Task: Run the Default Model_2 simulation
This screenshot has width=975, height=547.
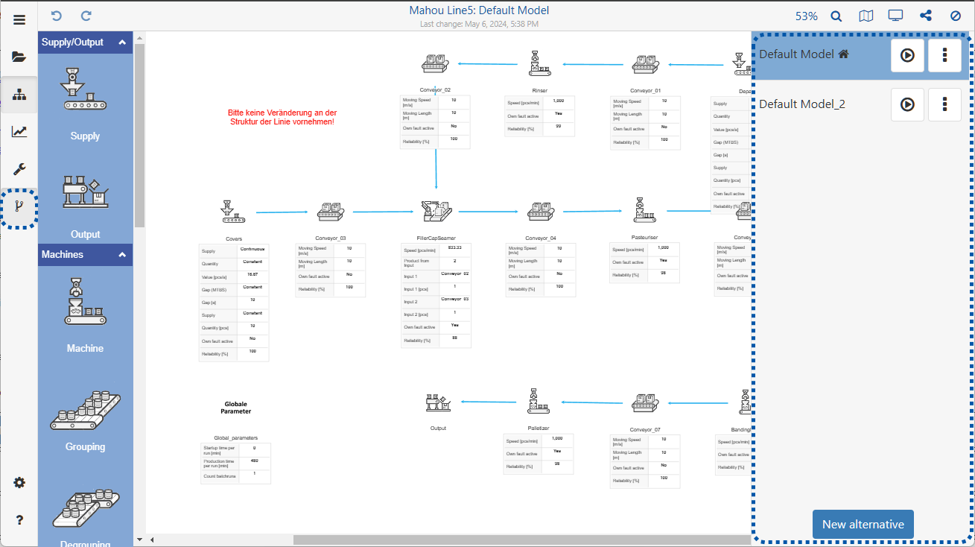Action: coord(907,104)
